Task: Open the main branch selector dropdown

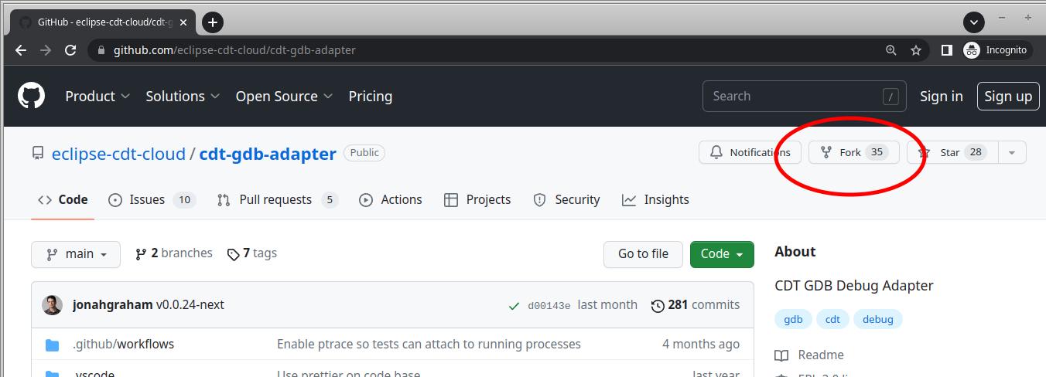Action: point(76,254)
